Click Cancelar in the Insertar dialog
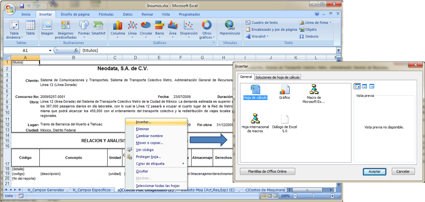 403,171
